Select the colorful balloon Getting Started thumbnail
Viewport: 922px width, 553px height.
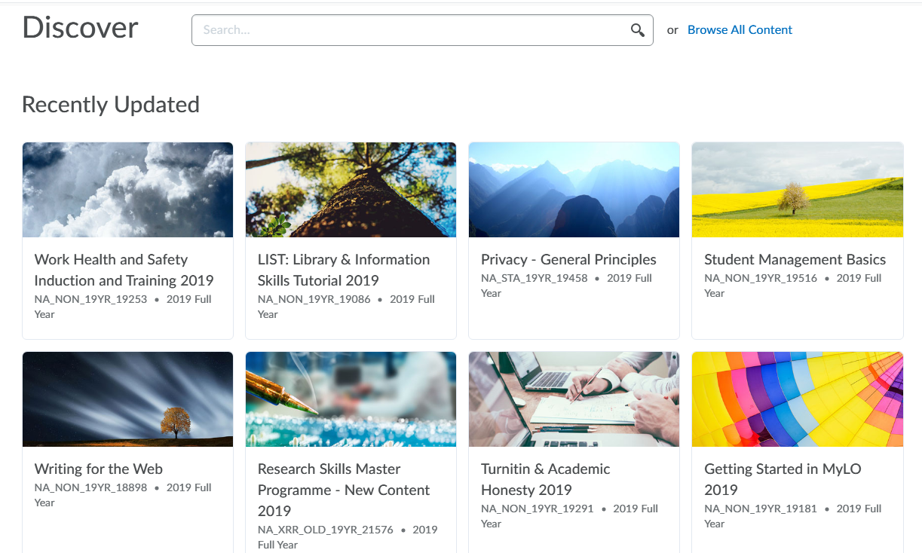[x=797, y=399]
